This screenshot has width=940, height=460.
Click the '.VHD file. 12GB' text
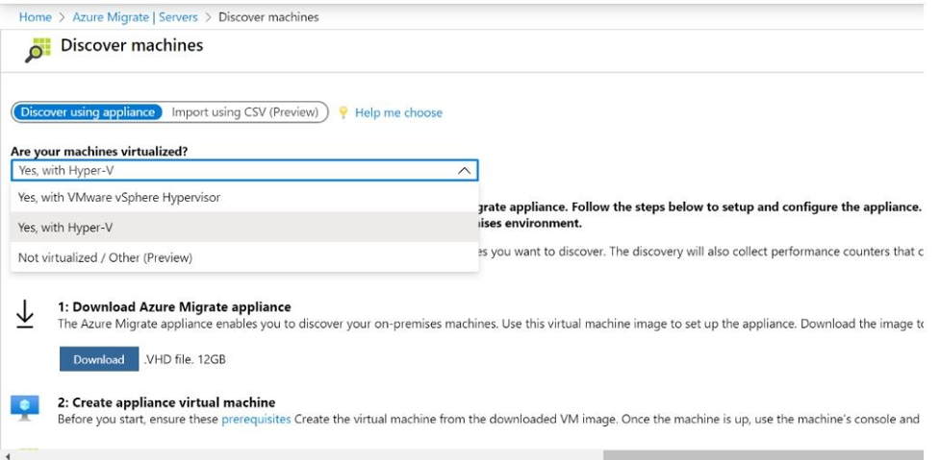[x=185, y=359]
